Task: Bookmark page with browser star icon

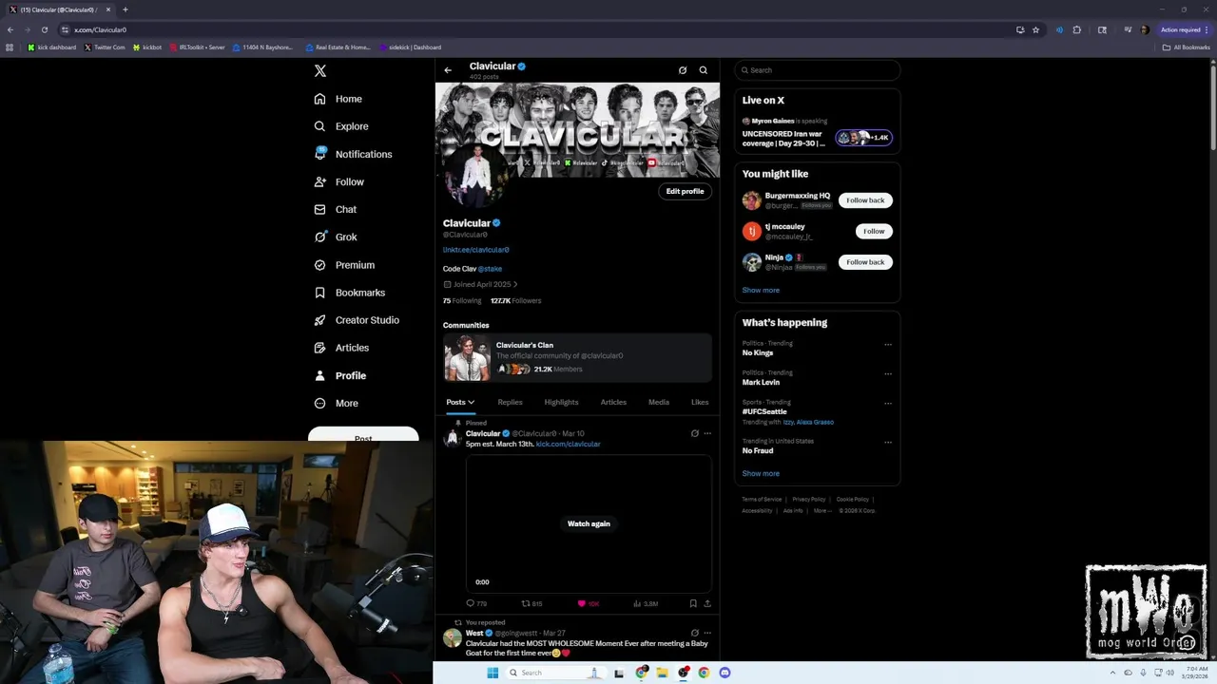Action: [x=1035, y=29]
